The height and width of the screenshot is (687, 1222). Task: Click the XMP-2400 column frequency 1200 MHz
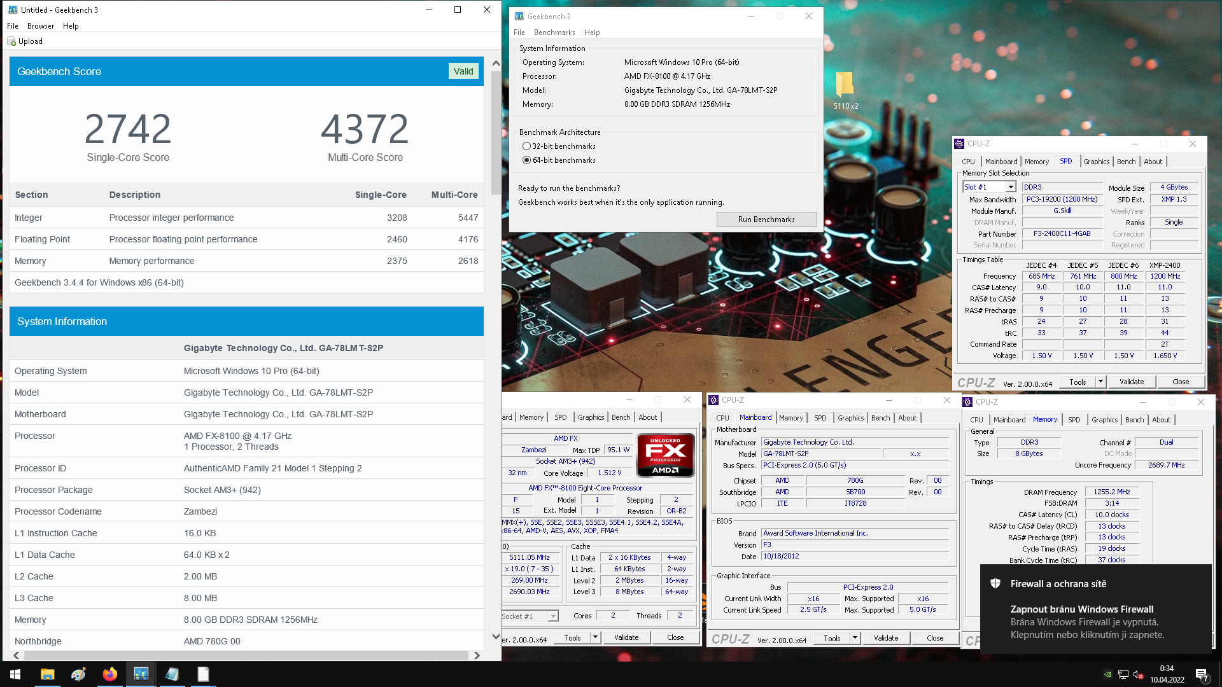coord(1165,276)
